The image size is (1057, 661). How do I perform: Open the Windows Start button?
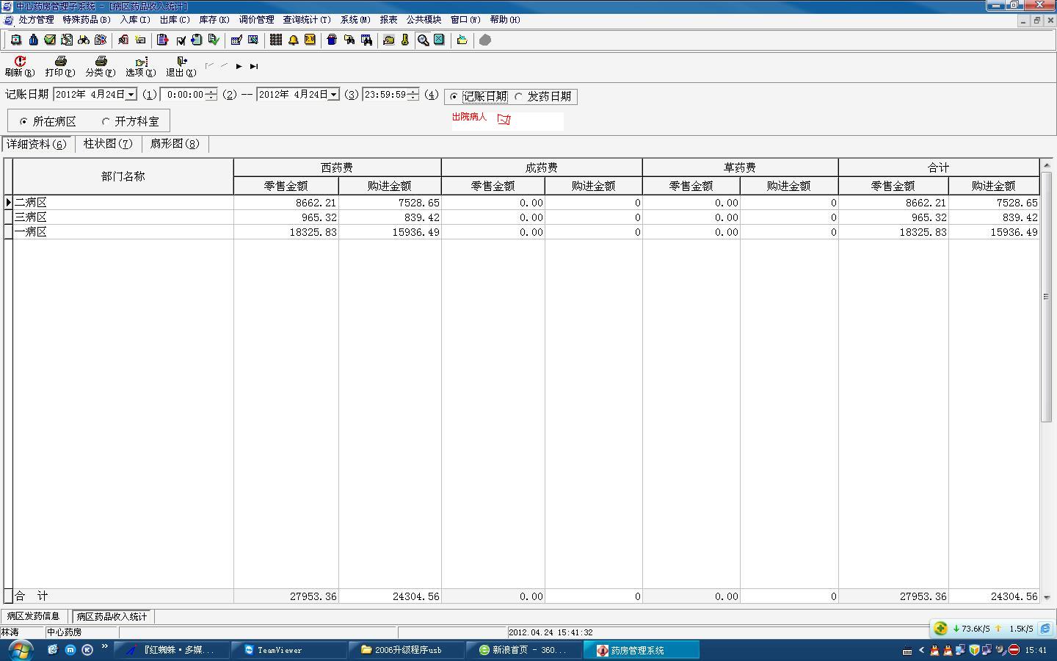click(21, 650)
